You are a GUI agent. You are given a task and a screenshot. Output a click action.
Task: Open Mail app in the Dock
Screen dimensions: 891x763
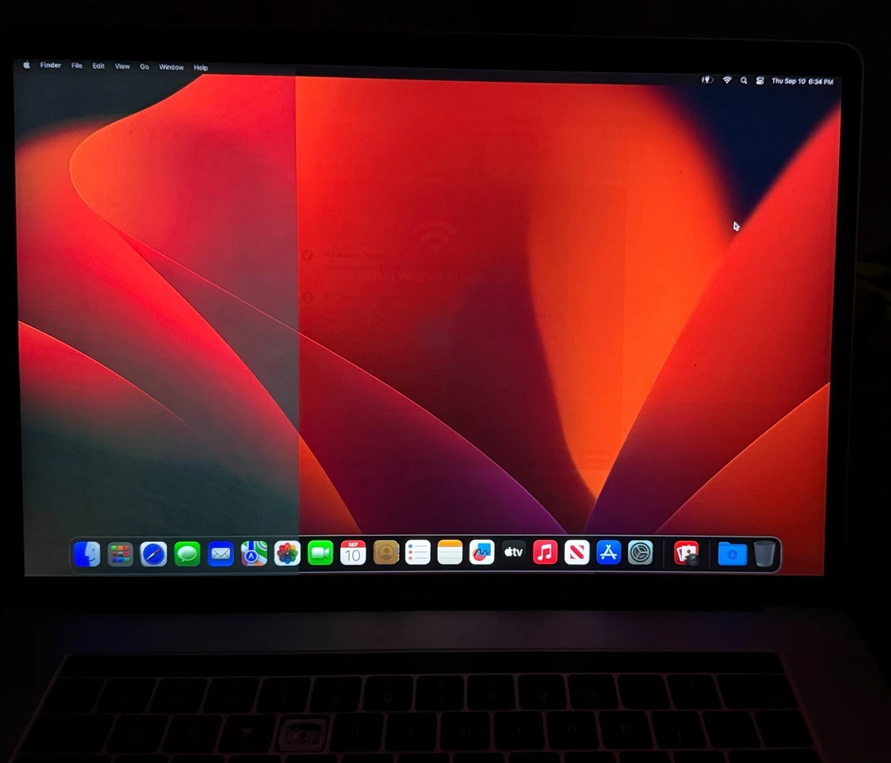pyautogui.click(x=221, y=554)
